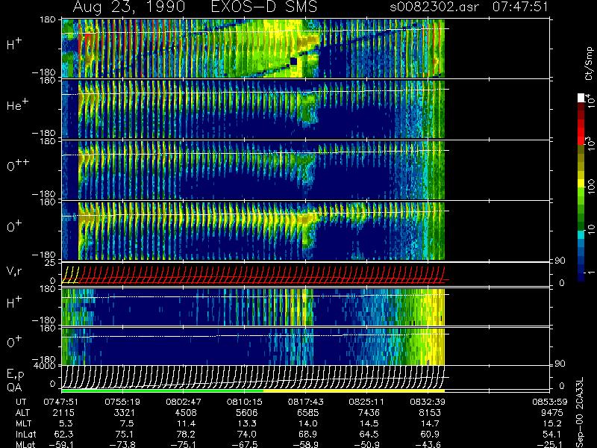Select the UT tick value "0747:51"
Screen dimensions: 597x448
point(61,402)
